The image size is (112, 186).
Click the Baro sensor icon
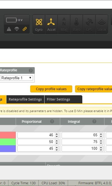click(76, 24)
